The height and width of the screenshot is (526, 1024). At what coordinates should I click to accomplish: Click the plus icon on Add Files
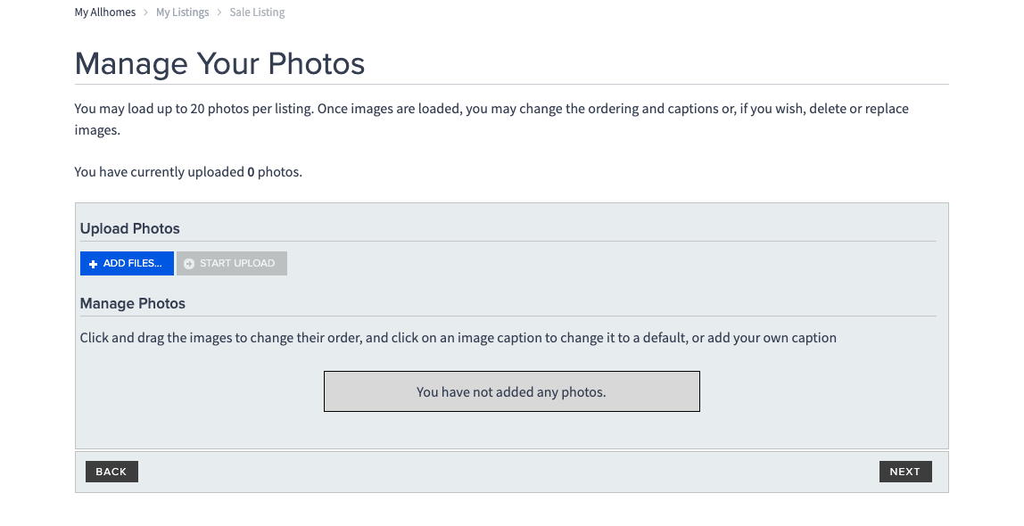point(93,263)
